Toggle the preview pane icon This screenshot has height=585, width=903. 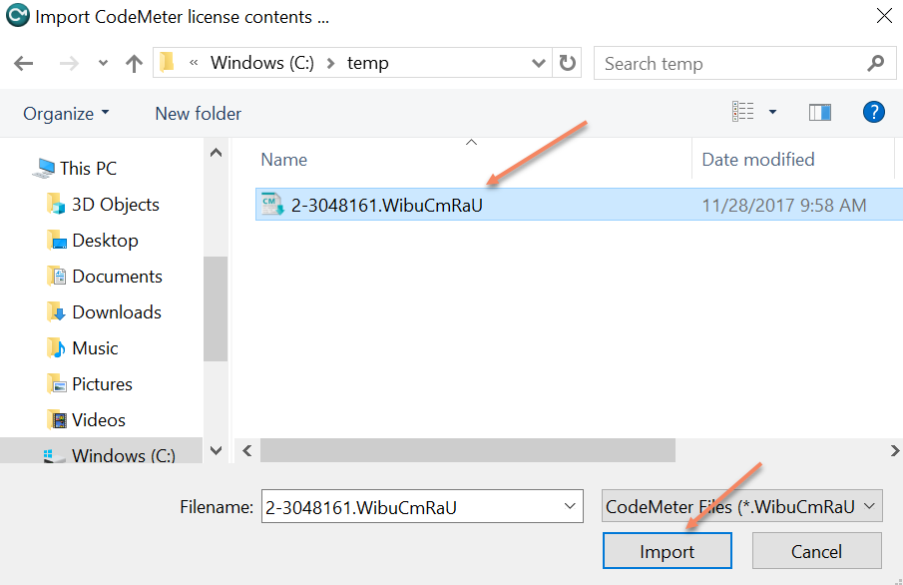pos(820,112)
